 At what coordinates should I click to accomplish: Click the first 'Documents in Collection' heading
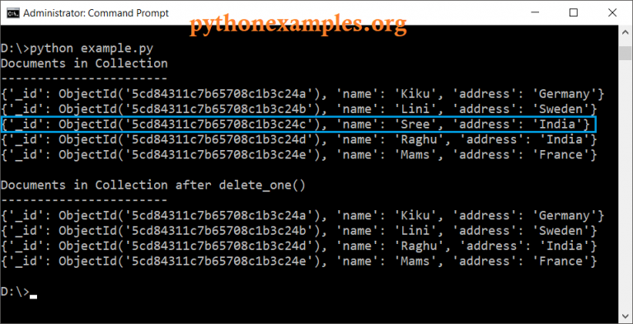click(84, 63)
